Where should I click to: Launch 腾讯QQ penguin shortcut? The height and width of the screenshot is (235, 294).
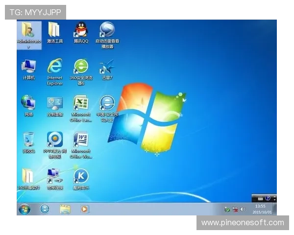tap(81, 33)
